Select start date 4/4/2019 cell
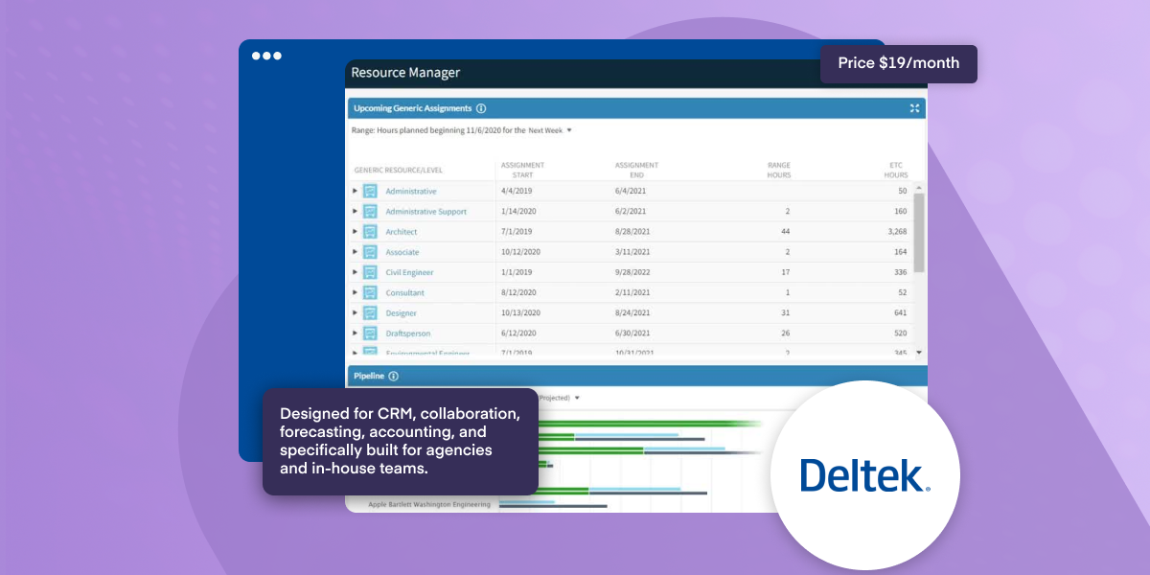The height and width of the screenshot is (575, 1150). pyautogui.click(x=517, y=192)
